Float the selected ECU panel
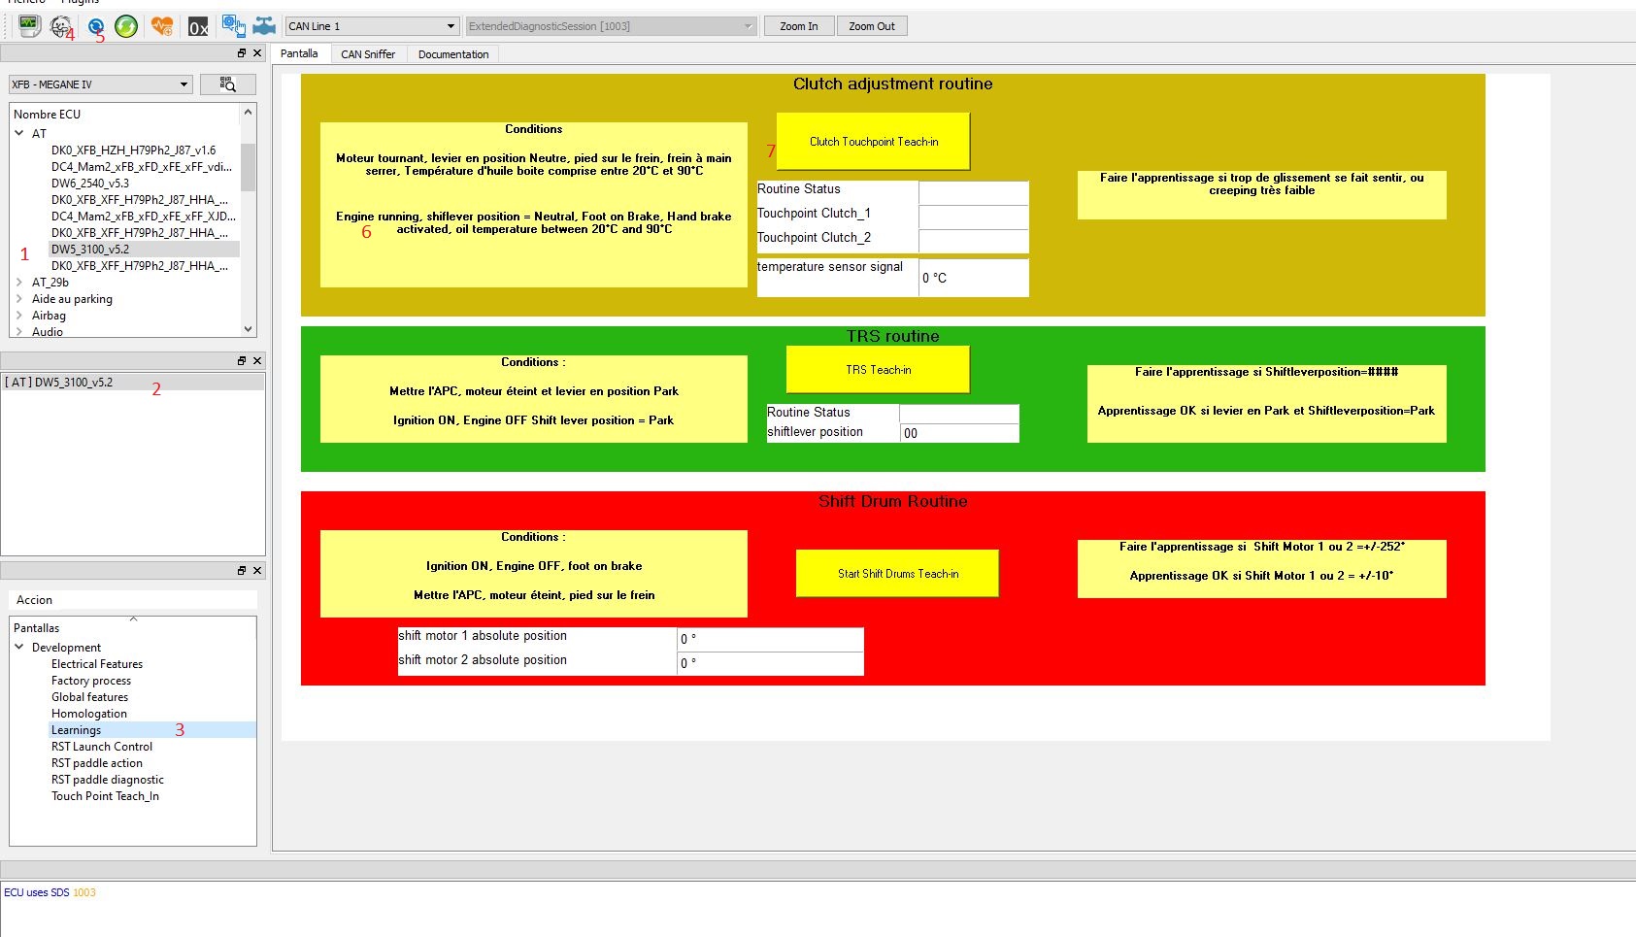Viewport: 1636px width, 937px height. [242, 360]
